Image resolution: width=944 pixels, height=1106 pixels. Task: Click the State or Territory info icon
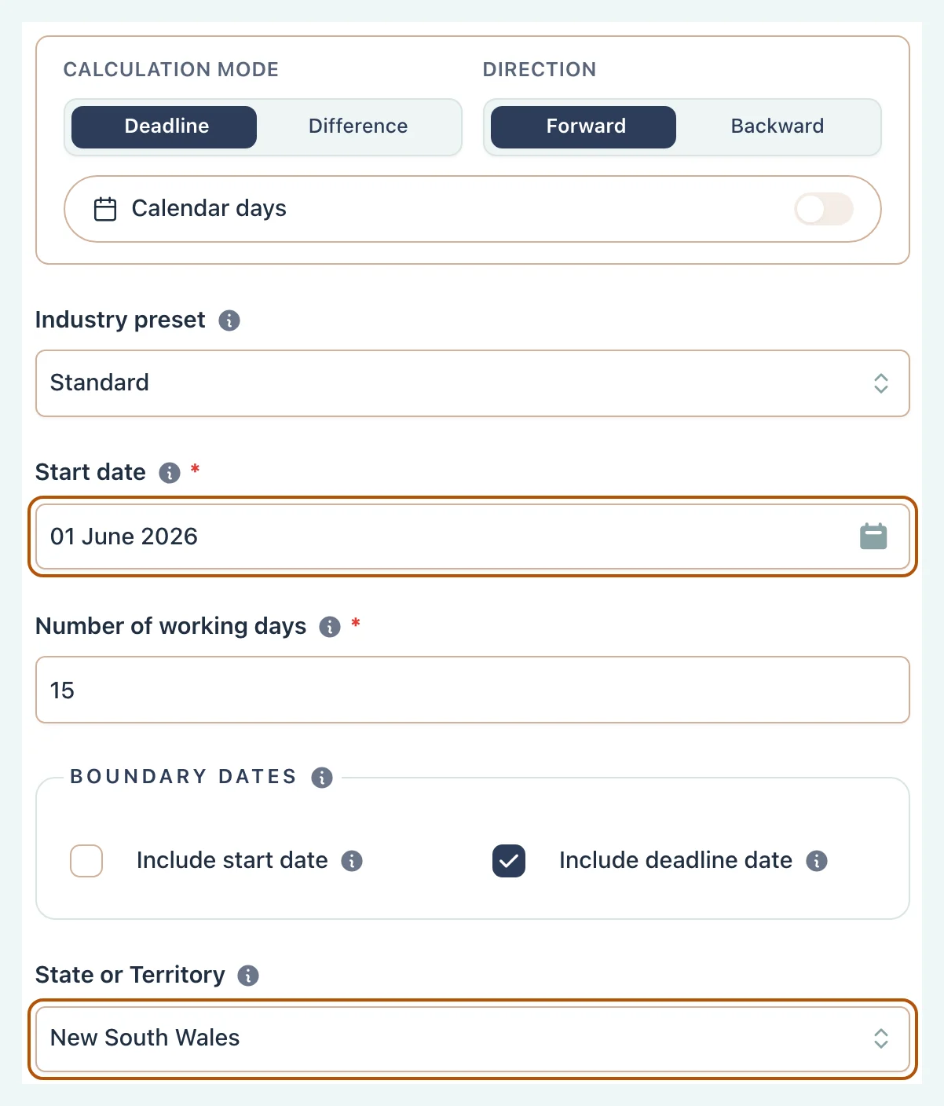(248, 976)
